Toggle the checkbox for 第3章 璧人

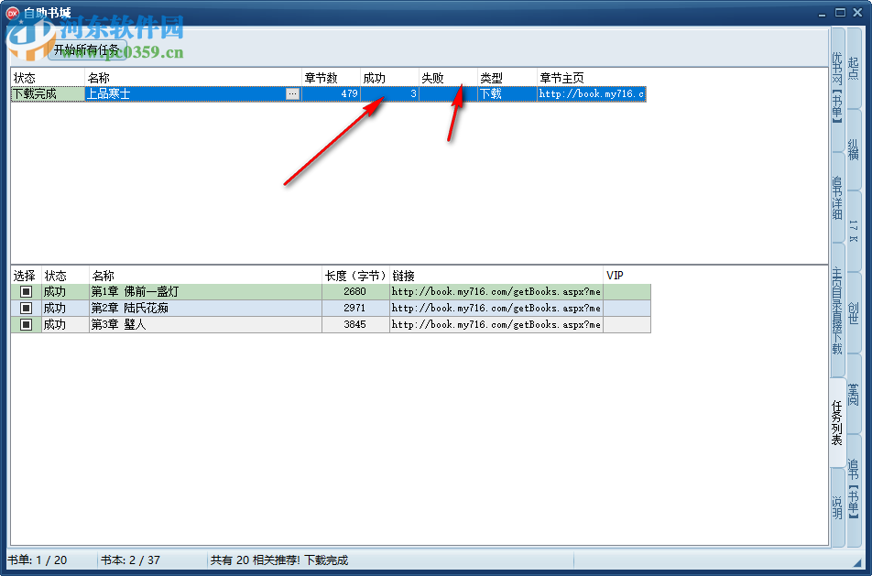[x=27, y=325]
